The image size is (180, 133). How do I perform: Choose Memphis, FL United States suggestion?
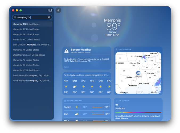[x=26, y=60]
